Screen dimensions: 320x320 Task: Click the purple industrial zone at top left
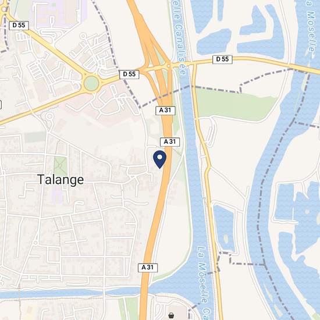(59, 12)
